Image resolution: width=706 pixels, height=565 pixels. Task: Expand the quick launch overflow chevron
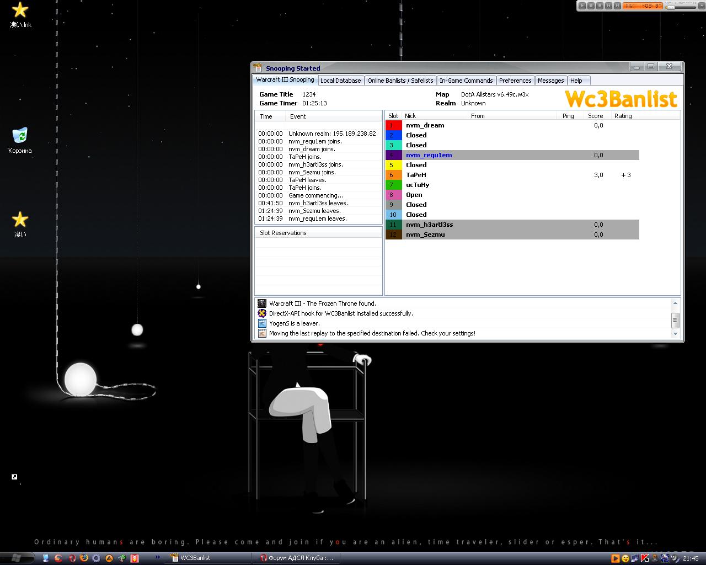157,557
